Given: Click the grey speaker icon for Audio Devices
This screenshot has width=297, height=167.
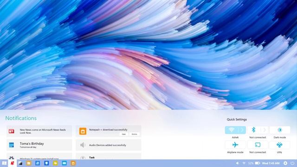Looking at the screenshot, I should pyautogui.click(x=83, y=145).
